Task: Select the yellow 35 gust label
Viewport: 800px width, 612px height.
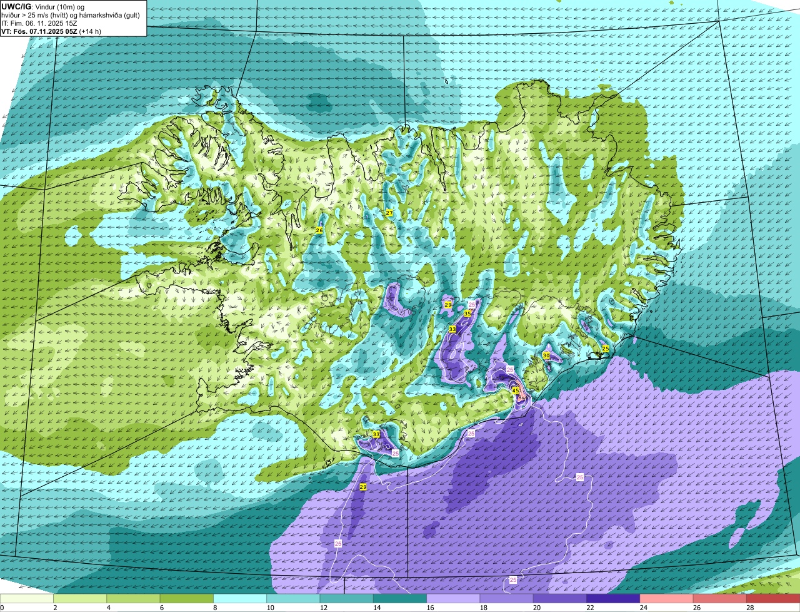Action: [467, 314]
